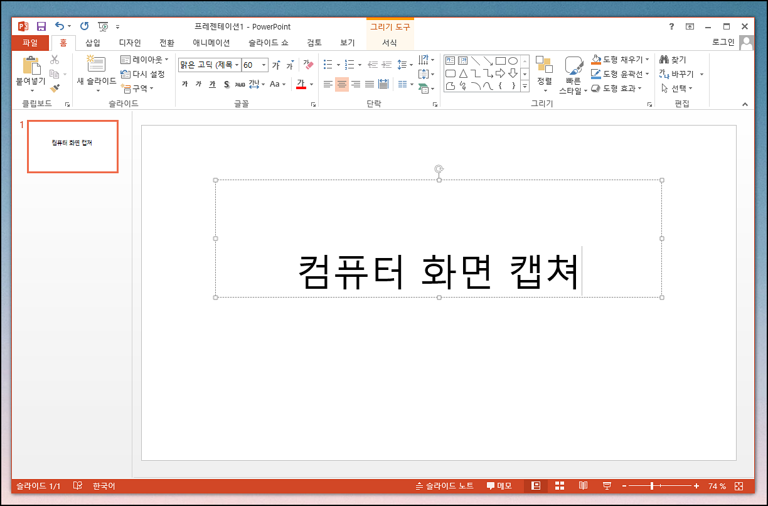Click the Undo arrow icon
The width and height of the screenshot is (768, 506).
(60, 26)
